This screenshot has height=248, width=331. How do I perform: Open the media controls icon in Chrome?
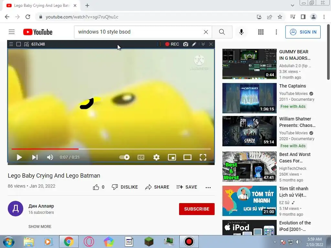(x=293, y=17)
